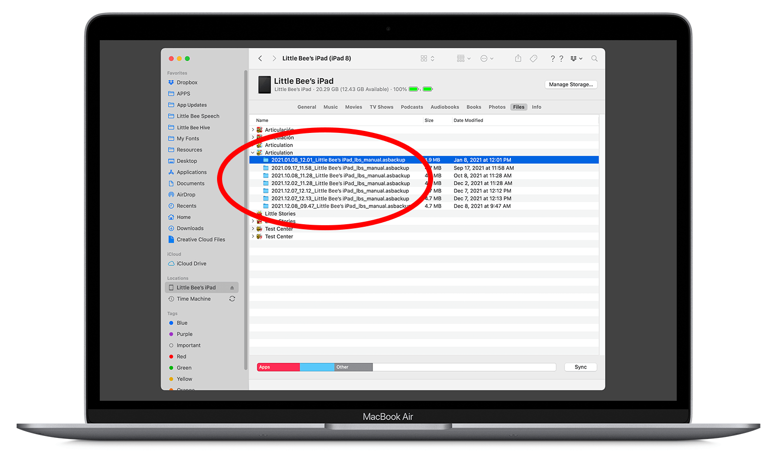Switch to the Music tab

[x=331, y=107]
